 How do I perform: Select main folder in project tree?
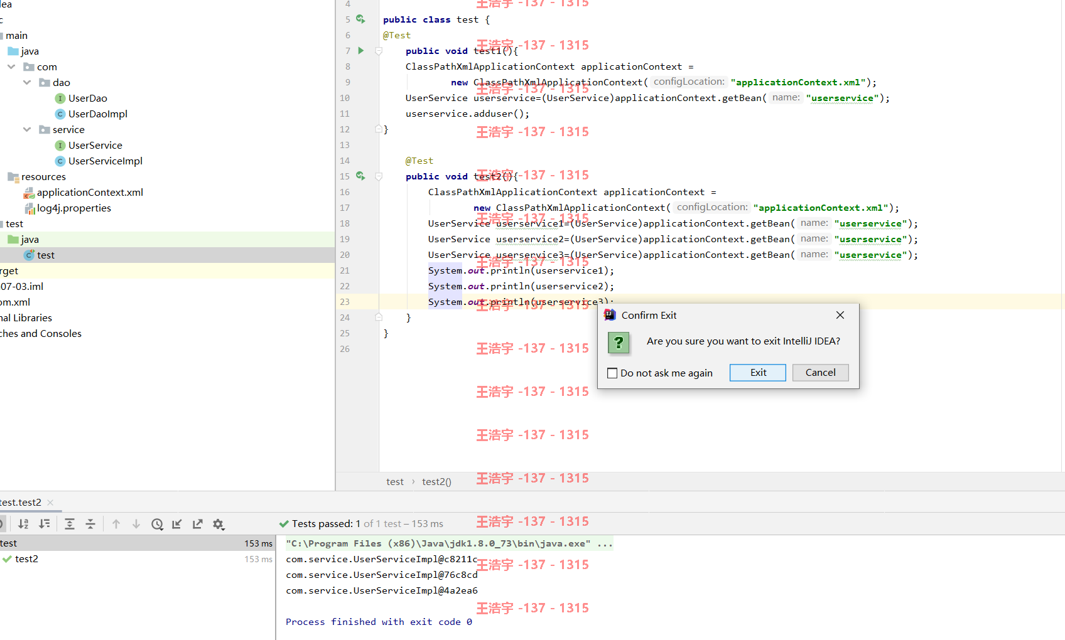(x=16, y=35)
